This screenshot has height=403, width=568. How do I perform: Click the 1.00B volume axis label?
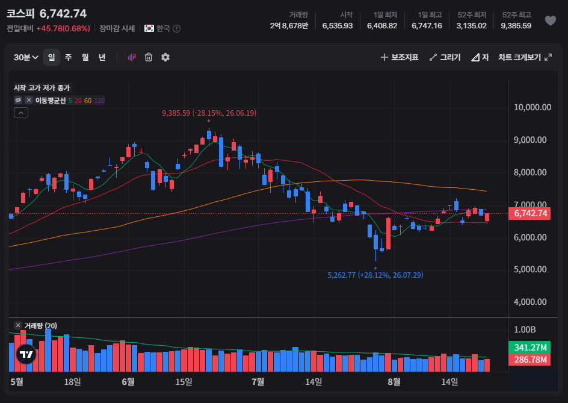[x=525, y=330]
